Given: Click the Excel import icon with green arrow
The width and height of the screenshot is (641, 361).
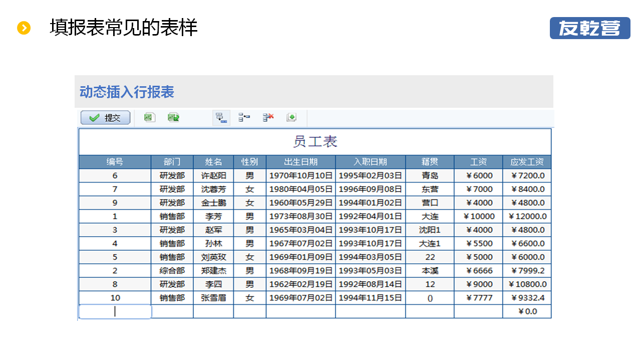Looking at the screenshot, I should pyautogui.click(x=174, y=117).
